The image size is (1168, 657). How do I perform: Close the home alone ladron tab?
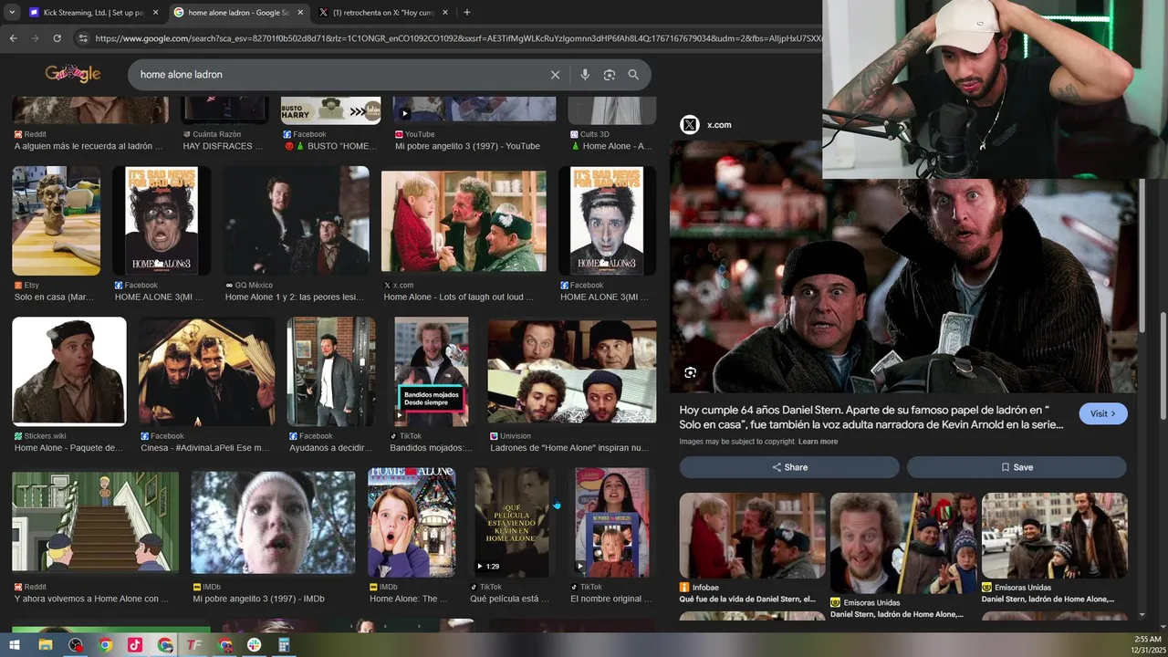(x=300, y=13)
